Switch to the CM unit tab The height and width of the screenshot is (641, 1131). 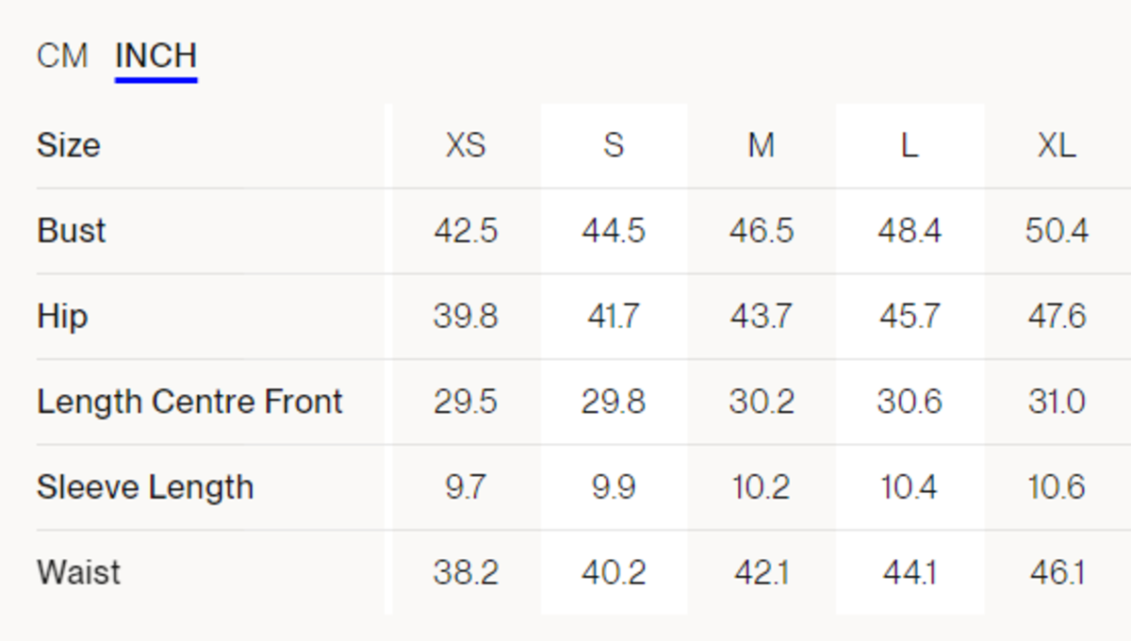62,56
